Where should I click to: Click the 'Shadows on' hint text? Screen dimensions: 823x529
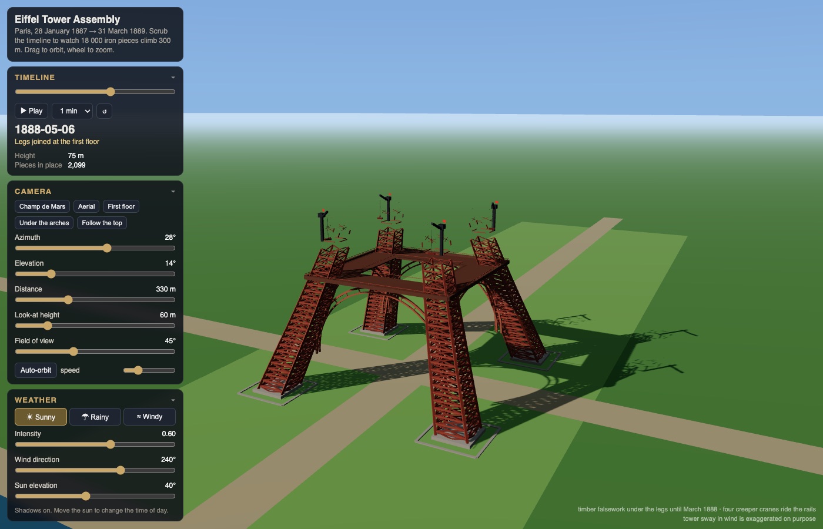[91, 510]
